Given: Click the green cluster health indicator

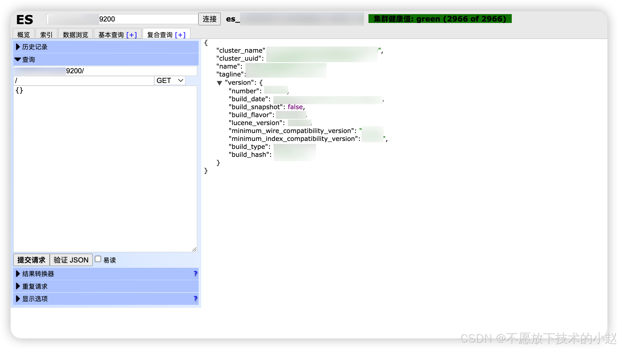Looking at the screenshot, I should click(x=440, y=19).
